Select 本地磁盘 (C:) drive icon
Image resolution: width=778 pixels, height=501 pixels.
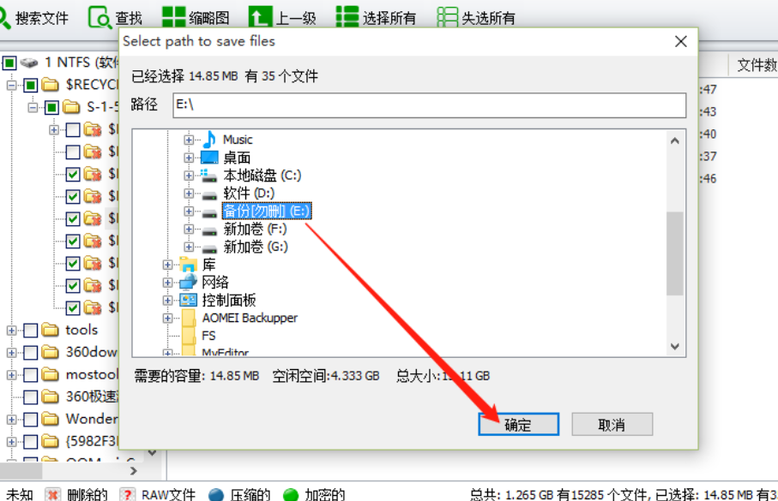[x=209, y=176]
